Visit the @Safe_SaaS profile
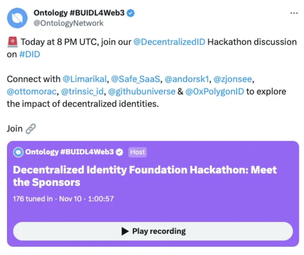 pos(136,79)
